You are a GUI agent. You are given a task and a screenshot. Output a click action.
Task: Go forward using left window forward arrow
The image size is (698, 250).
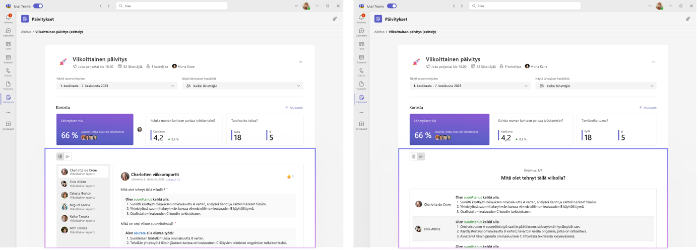click(109, 6)
